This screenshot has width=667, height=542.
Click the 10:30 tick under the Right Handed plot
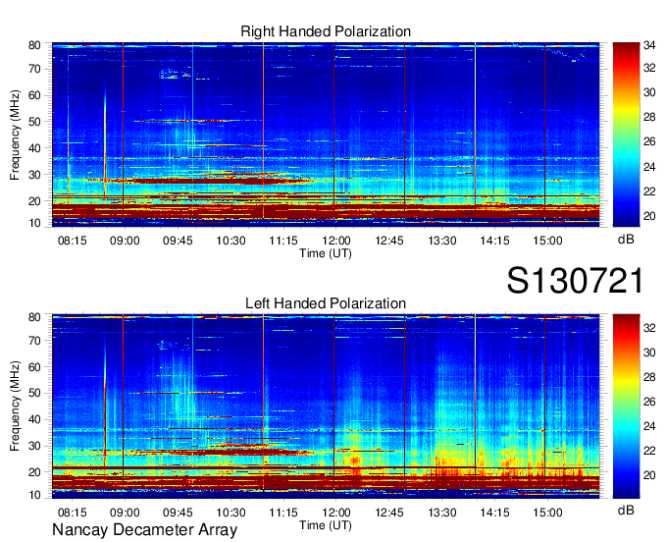point(231,241)
